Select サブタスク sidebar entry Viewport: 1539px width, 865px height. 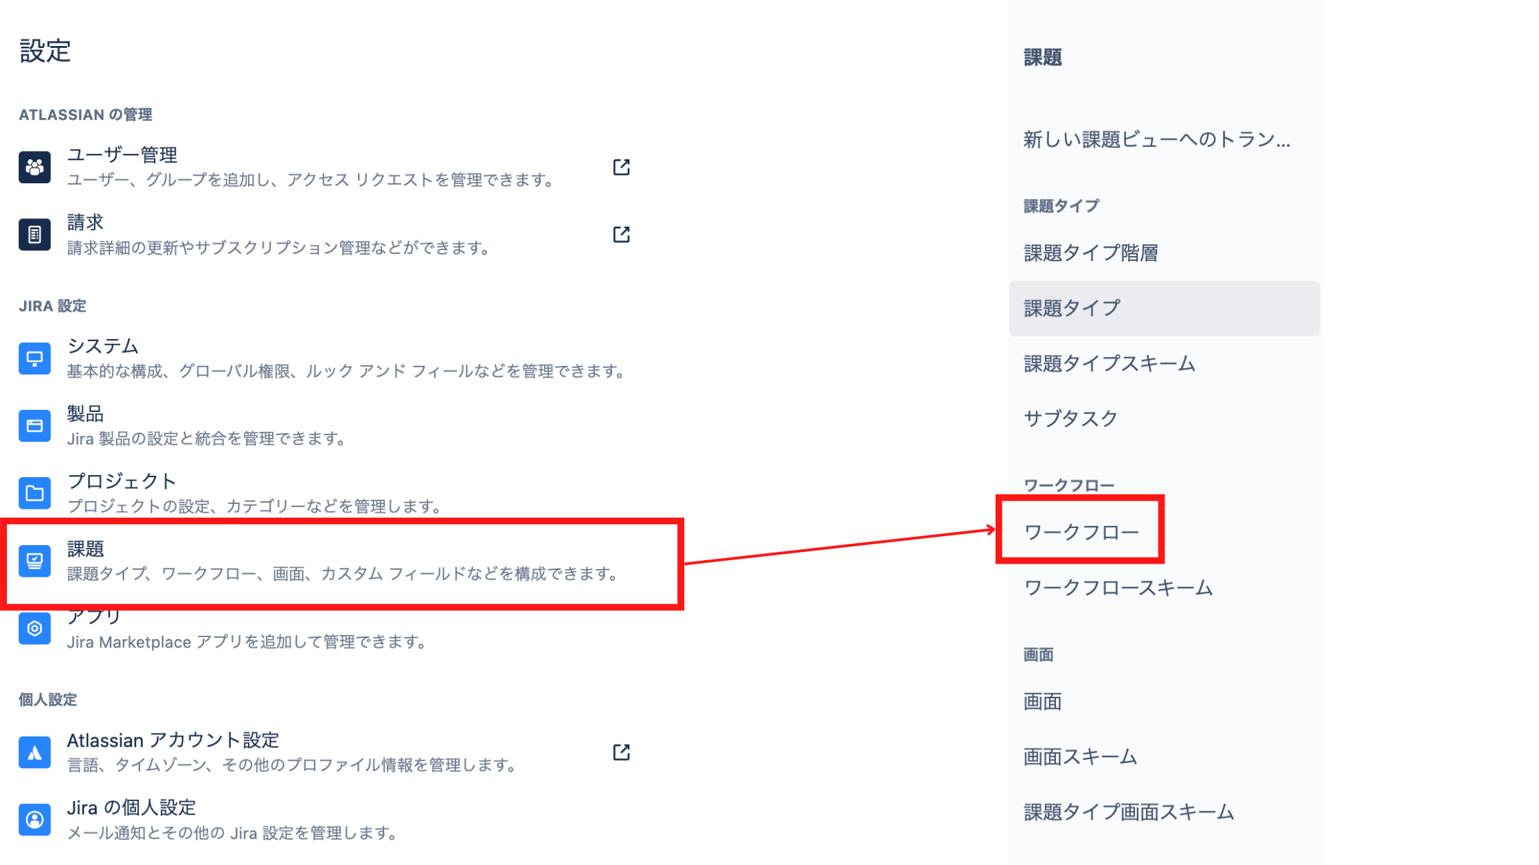point(1070,419)
